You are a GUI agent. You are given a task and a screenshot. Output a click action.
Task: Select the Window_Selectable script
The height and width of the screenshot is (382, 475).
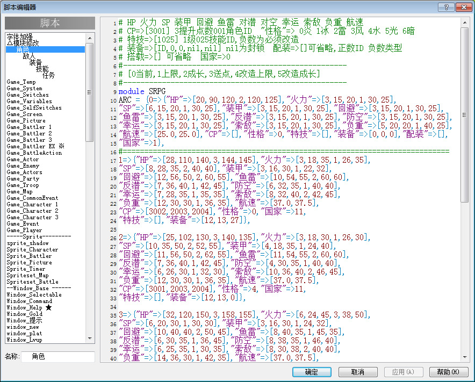(34, 294)
